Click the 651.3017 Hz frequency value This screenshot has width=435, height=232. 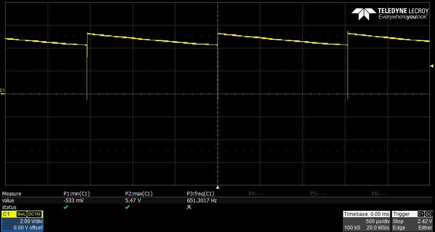point(202,201)
